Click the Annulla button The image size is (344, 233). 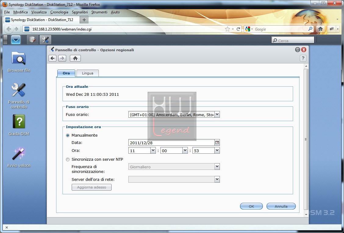(281, 206)
